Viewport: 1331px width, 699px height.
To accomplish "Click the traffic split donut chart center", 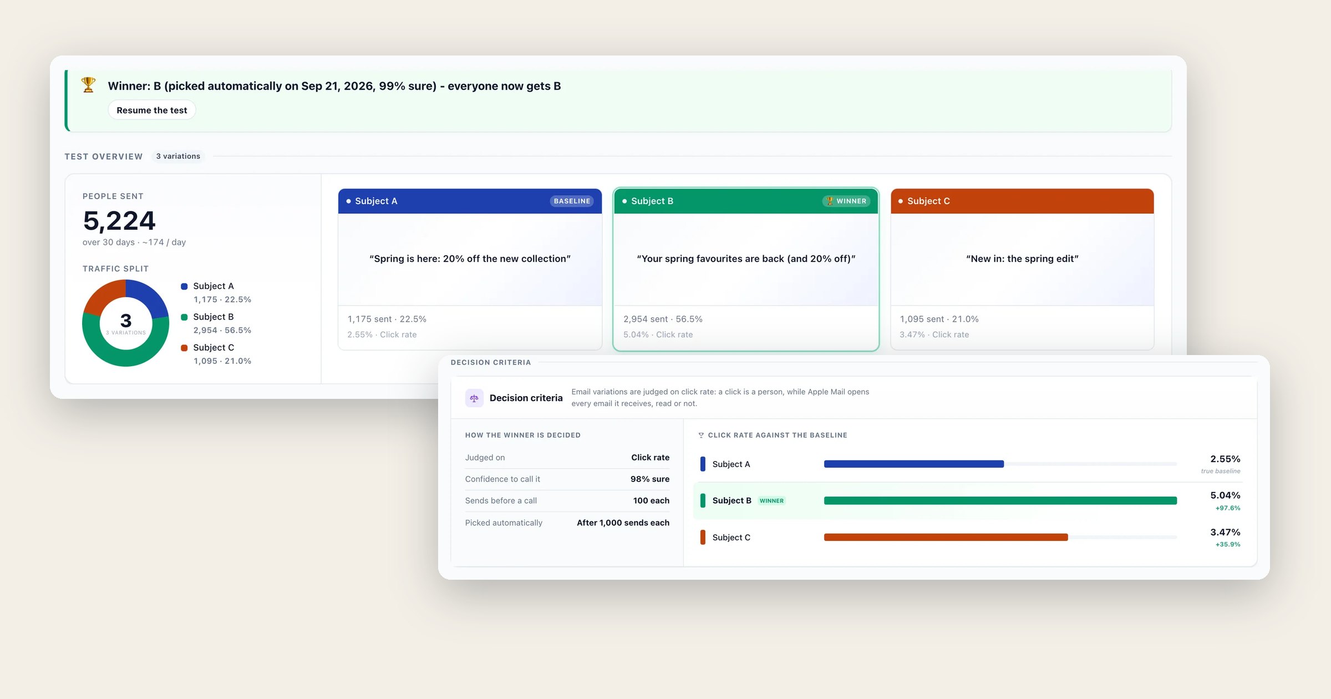I will (126, 323).
